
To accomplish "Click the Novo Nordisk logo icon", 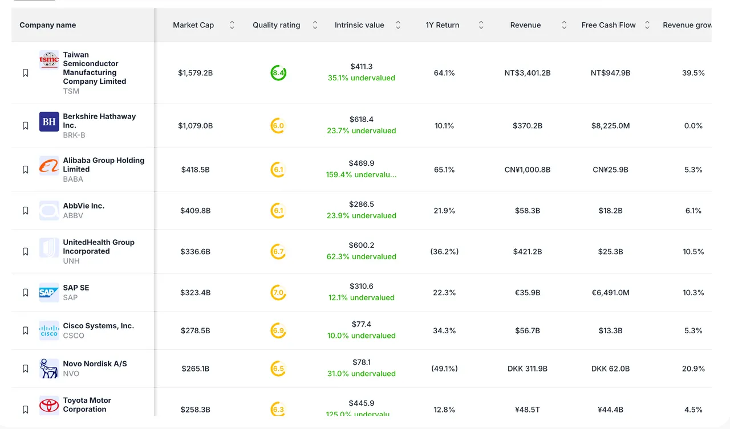I will coord(49,369).
